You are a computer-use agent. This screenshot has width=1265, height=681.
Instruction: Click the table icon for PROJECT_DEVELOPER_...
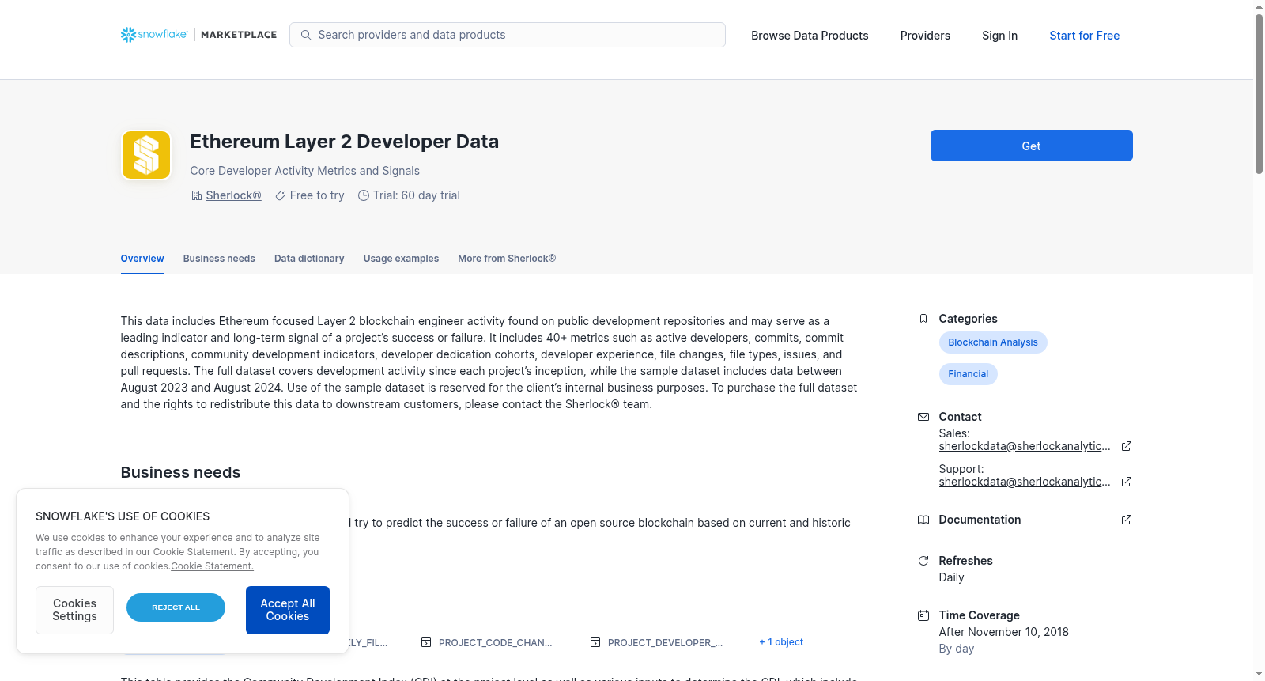coord(595,642)
